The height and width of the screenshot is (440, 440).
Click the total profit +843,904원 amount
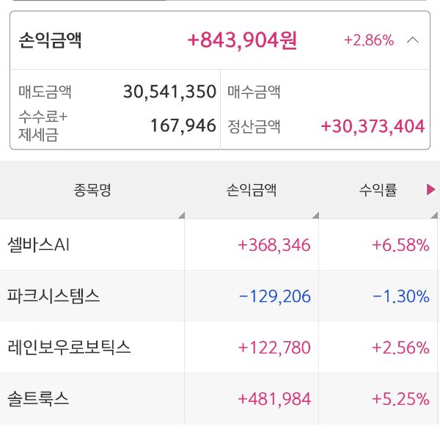pos(243,40)
